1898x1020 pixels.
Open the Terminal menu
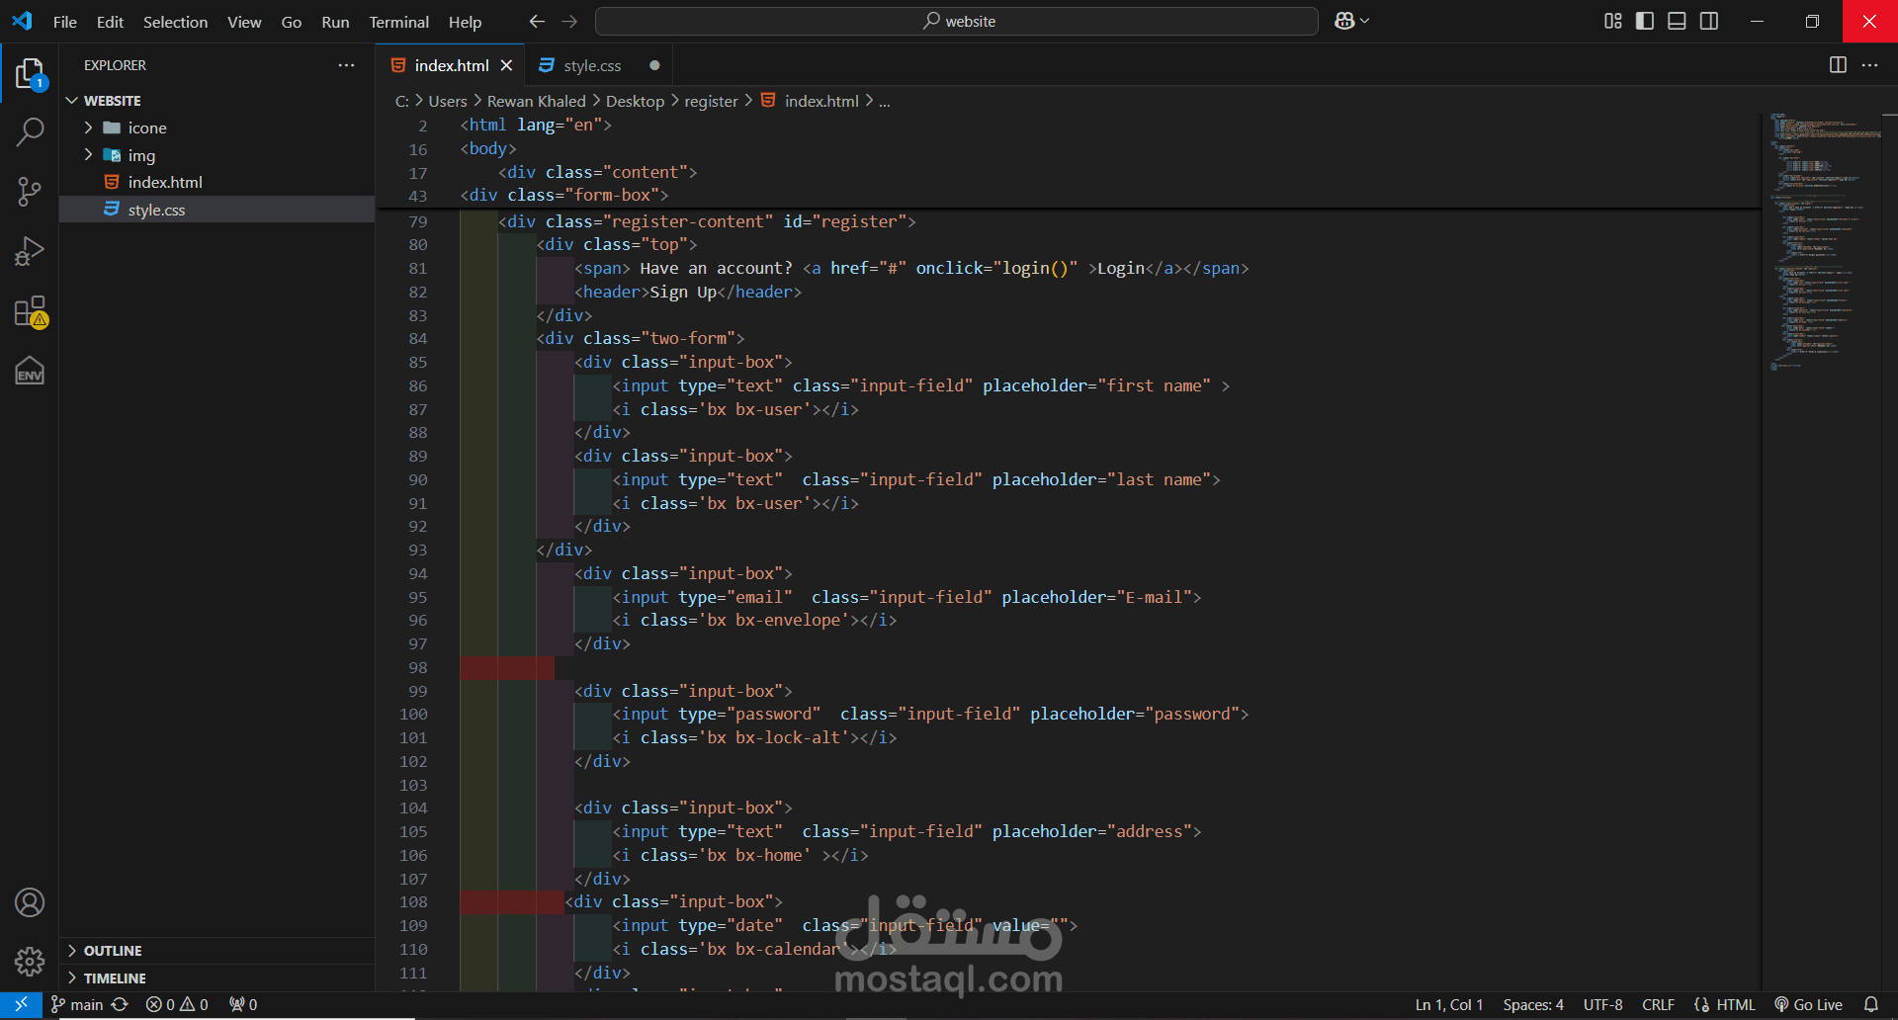398,21
